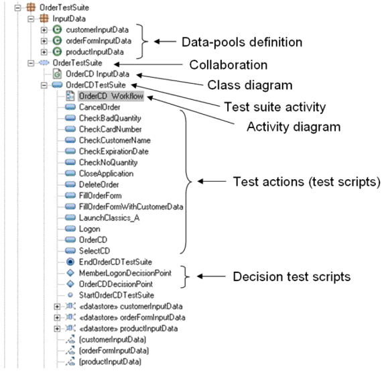Click the OrderCD Workflow activity diagram icon
382x371 pixels.
coord(70,96)
